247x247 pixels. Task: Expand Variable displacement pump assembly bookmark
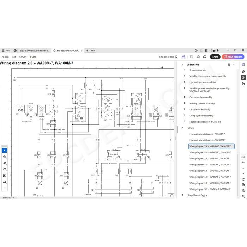click(185, 76)
